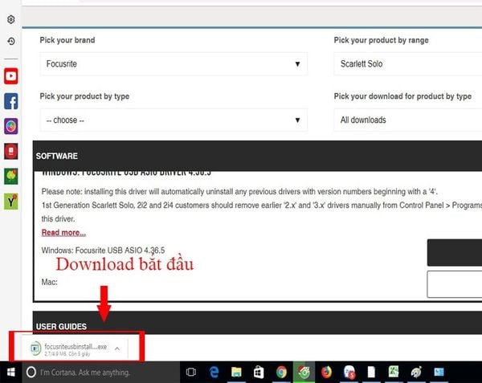The width and height of the screenshot is (482, 383).
Task: Click the focusriteusbinstall file type icon
Action: click(35, 348)
